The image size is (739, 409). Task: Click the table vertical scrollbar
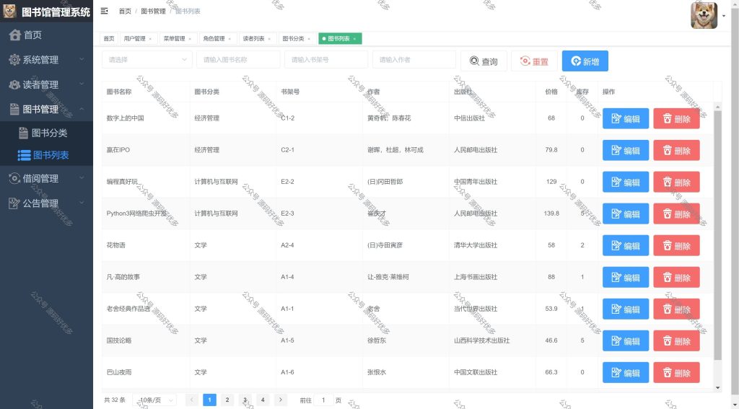(x=718, y=236)
